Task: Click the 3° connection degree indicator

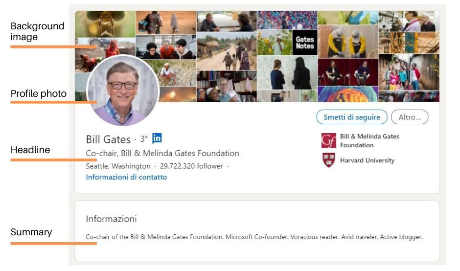Action: (144, 139)
